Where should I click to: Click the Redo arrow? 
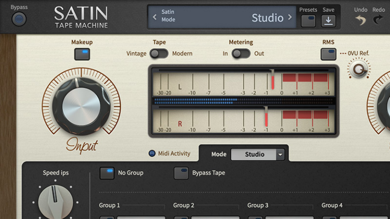[378, 20]
